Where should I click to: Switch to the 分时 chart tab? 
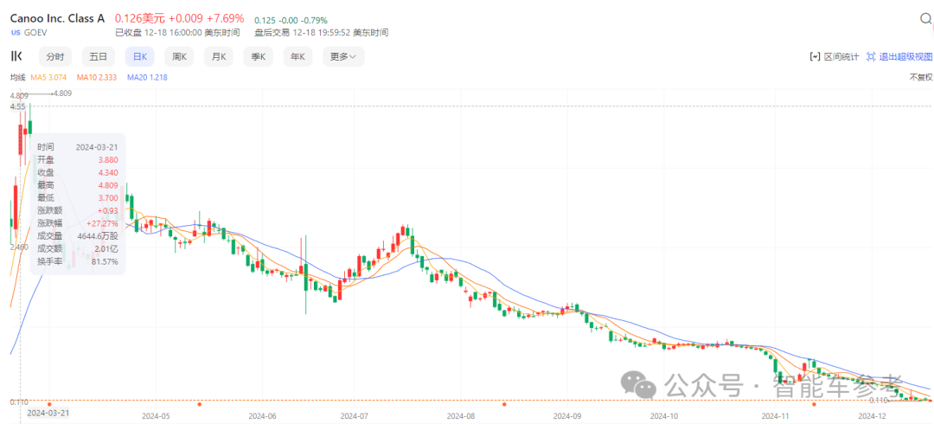click(x=55, y=56)
